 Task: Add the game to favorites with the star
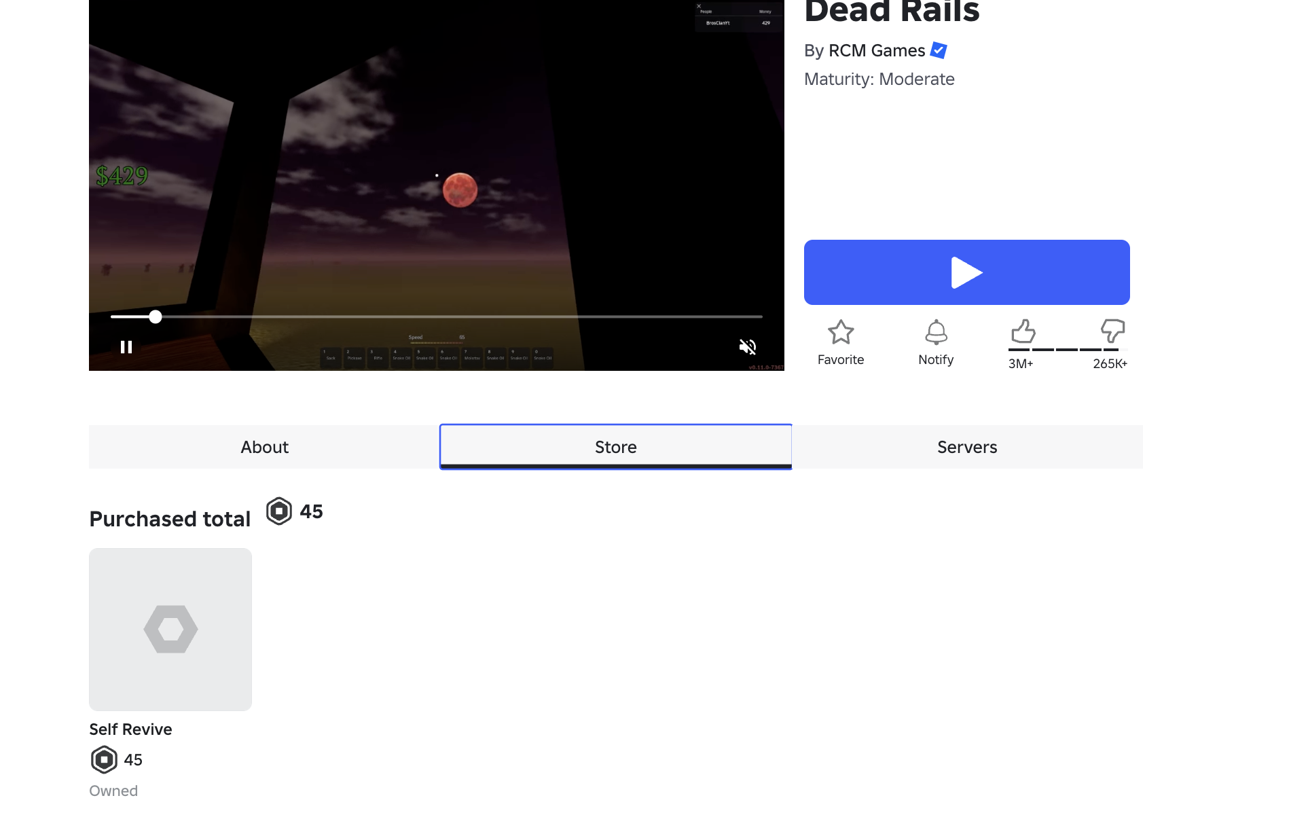[x=841, y=332]
